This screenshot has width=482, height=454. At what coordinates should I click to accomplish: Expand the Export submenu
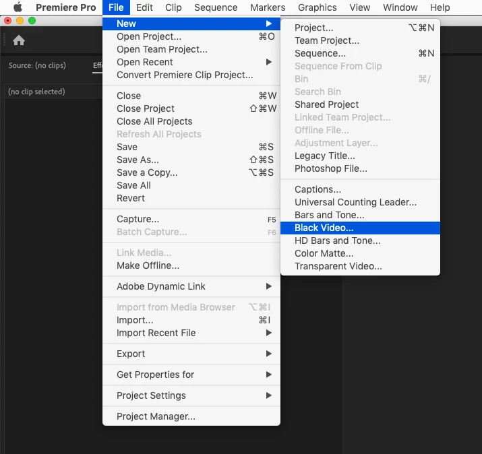pyautogui.click(x=191, y=354)
